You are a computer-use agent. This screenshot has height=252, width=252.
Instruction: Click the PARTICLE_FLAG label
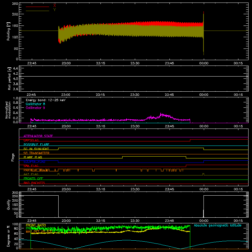[x=36, y=170]
